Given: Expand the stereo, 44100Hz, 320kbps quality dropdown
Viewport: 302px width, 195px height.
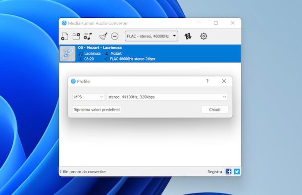Looking at the screenshot, I should click(167, 97).
